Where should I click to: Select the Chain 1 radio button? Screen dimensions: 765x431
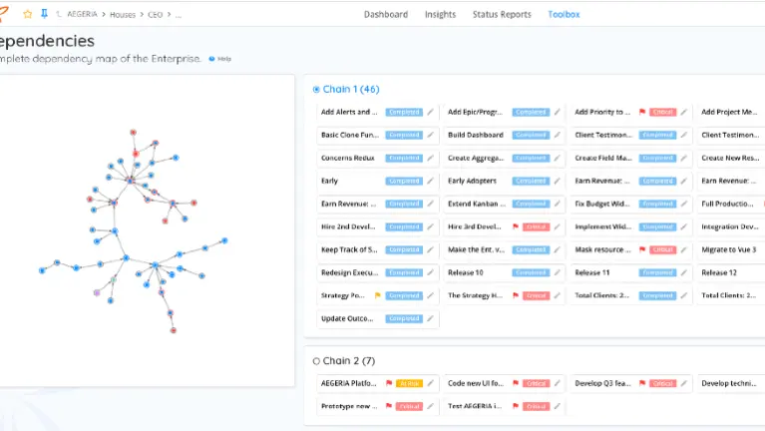pos(316,90)
